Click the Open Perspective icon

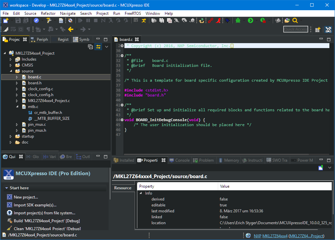pos(318,29)
